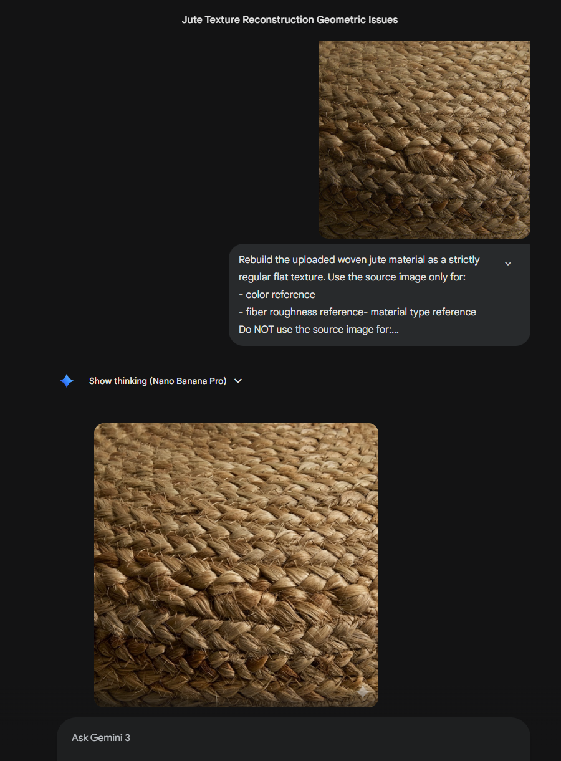The image size is (561, 761).
Task: Expand Show thinking using the chevron arrow
Action: [x=238, y=381]
